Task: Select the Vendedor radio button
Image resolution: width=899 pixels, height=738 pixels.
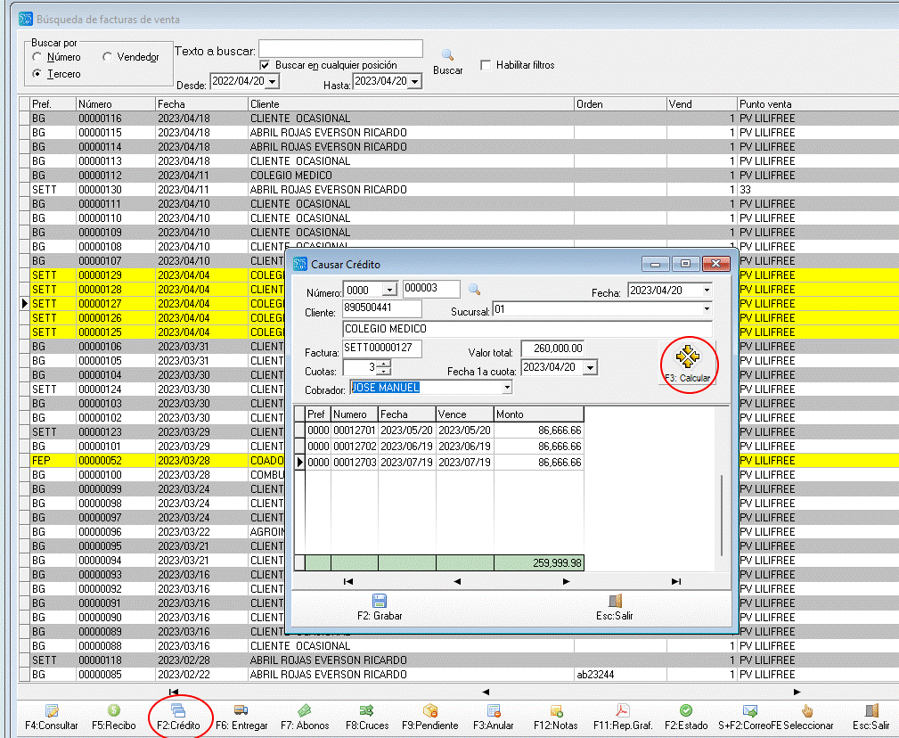Action: [108, 57]
